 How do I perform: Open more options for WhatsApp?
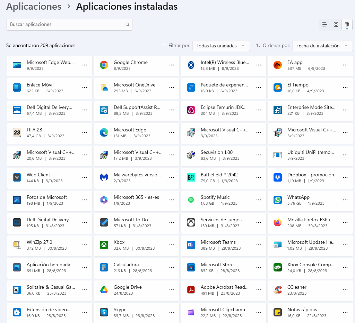[x=345, y=200]
